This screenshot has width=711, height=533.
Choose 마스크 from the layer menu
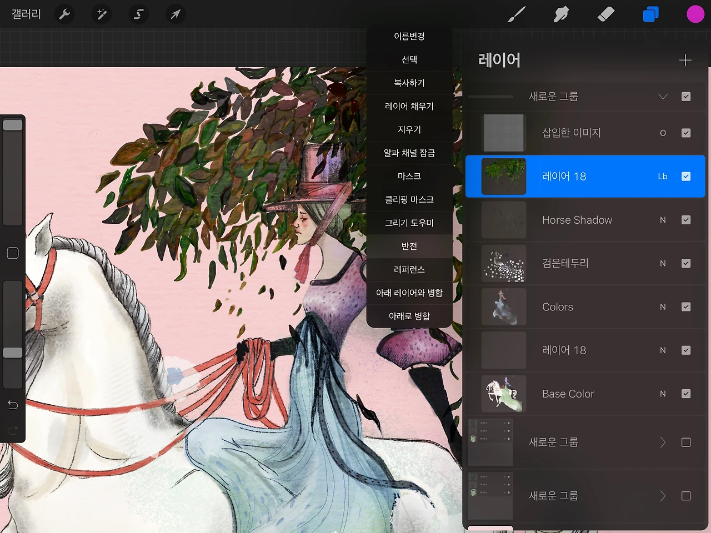pyautogui.click(x=409, y=176)
